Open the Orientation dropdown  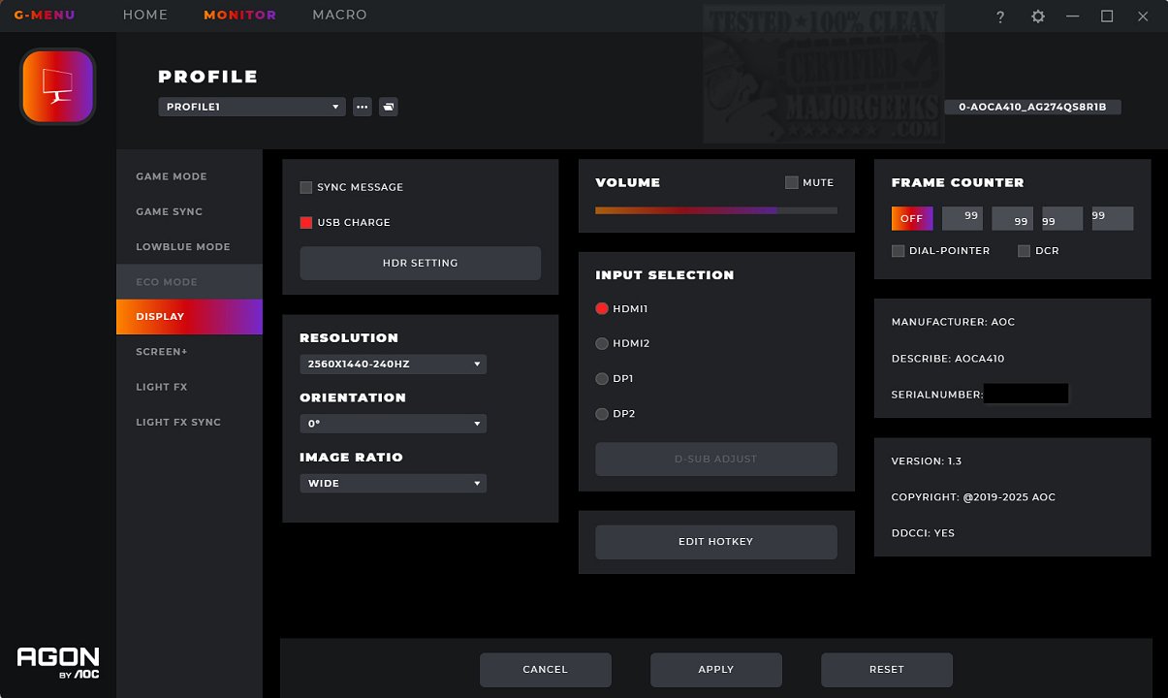(x=393, y=424)
